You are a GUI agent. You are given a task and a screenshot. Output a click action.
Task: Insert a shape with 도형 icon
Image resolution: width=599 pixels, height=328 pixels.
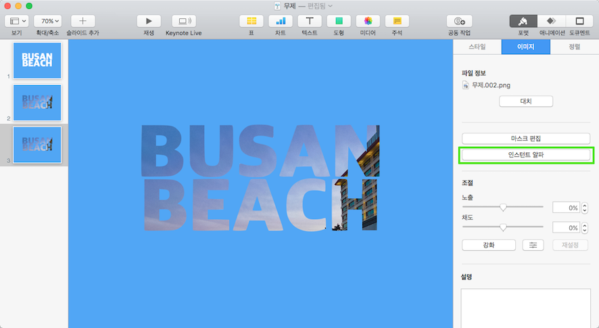click(339, 21)
